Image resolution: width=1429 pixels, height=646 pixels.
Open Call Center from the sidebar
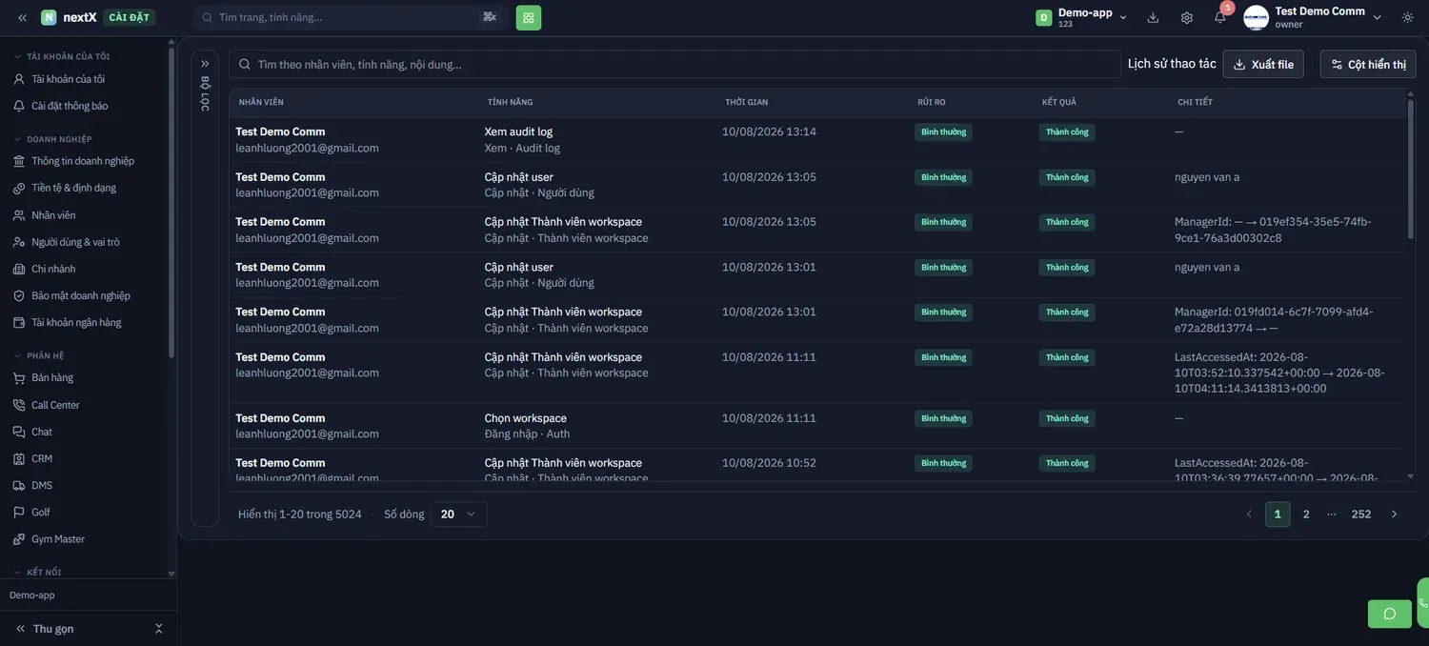coord(55,405)
